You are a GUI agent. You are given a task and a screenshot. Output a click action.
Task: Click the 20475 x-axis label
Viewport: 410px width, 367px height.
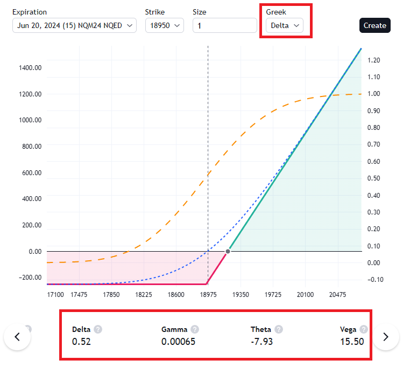point(337,295)
